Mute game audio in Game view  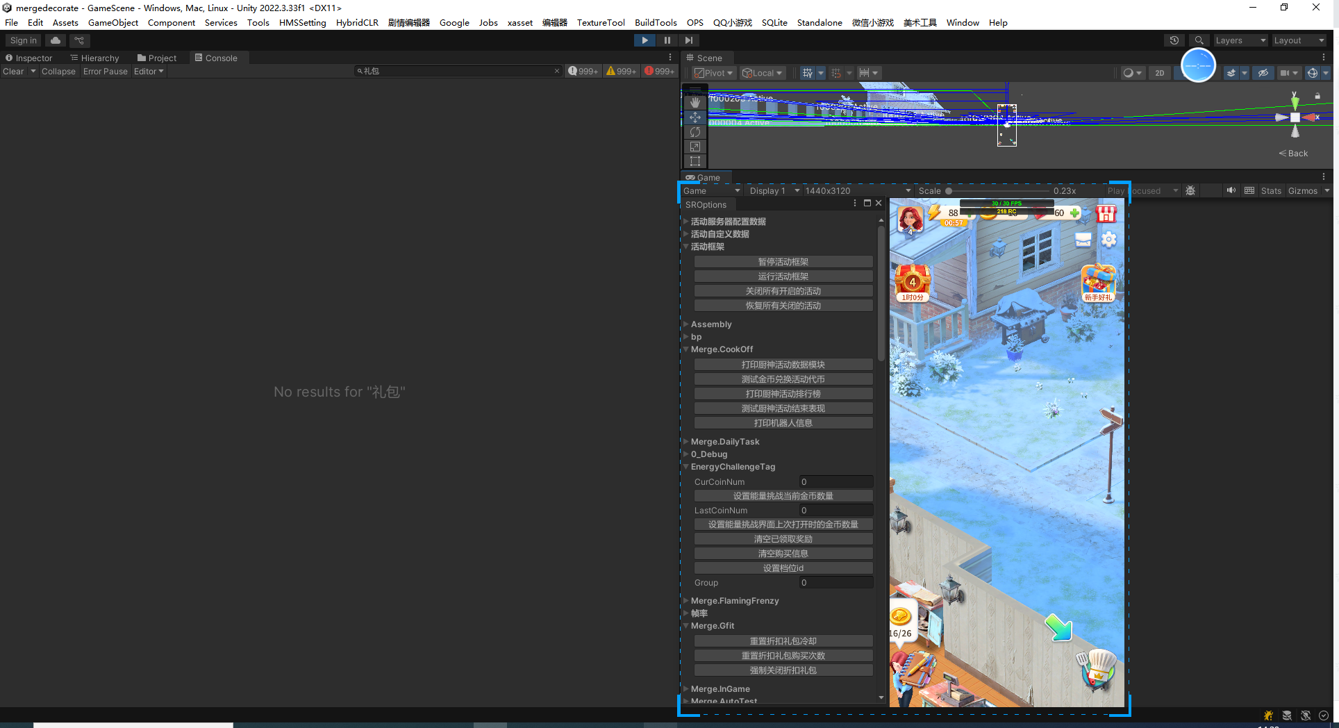(1231, 190)
